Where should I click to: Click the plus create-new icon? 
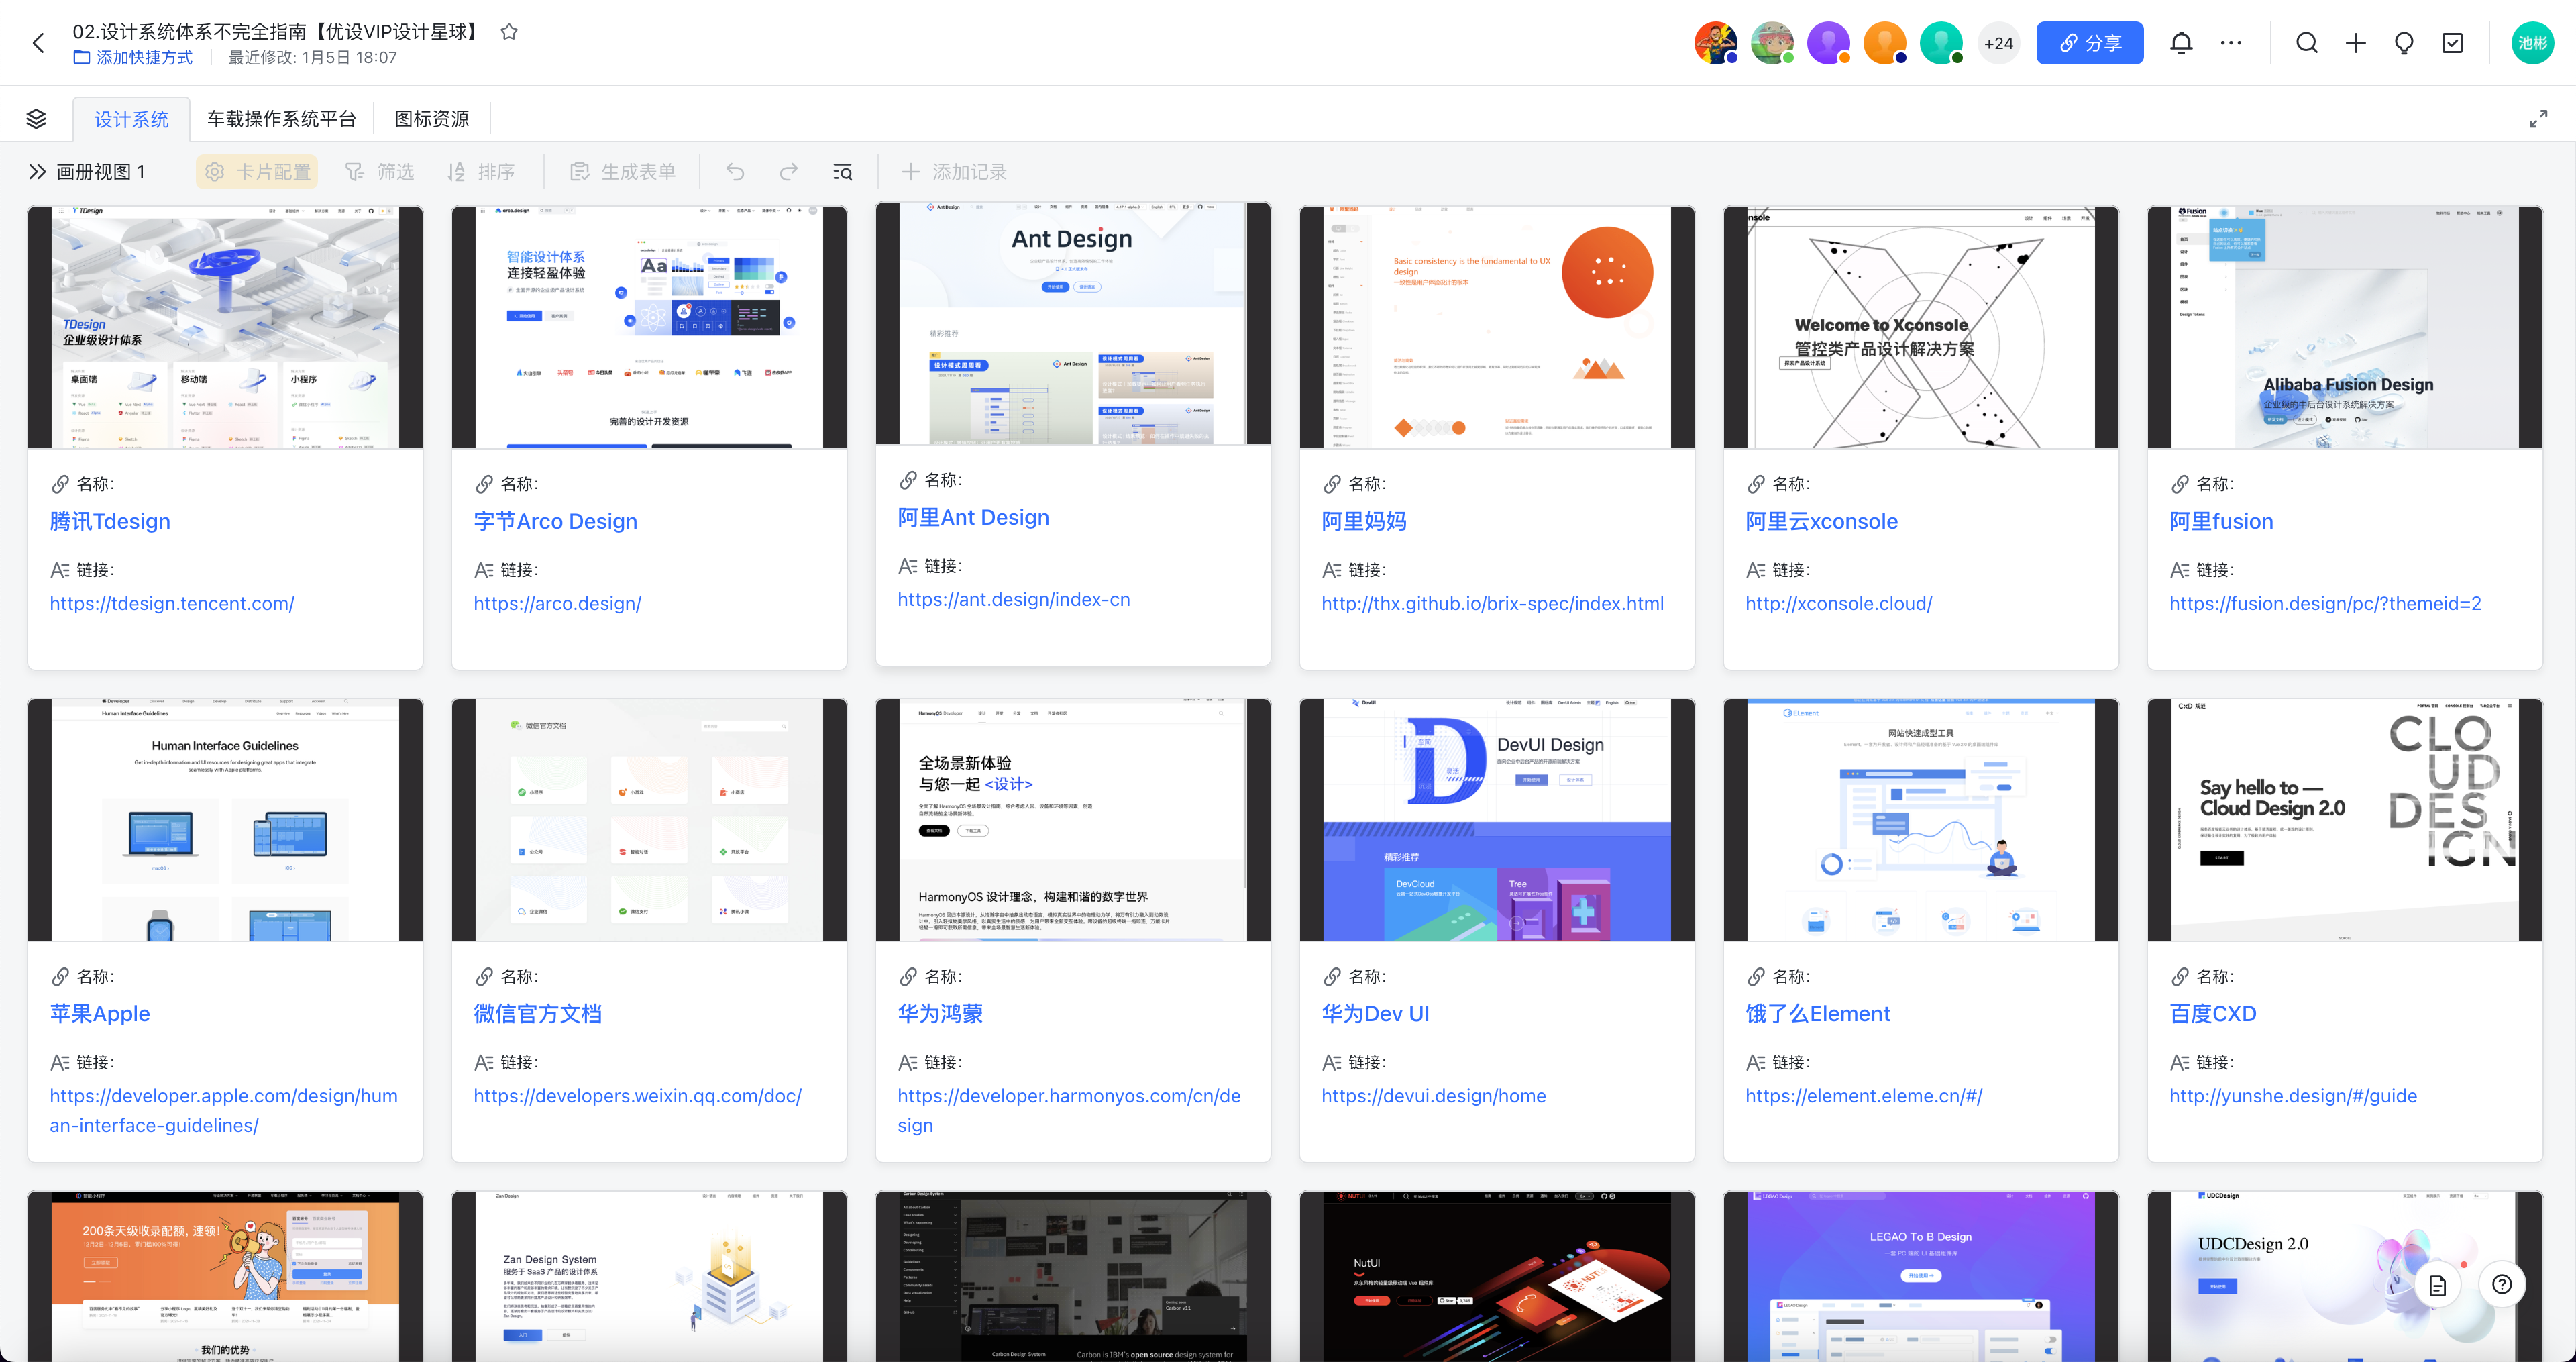tap(2356, 43)
